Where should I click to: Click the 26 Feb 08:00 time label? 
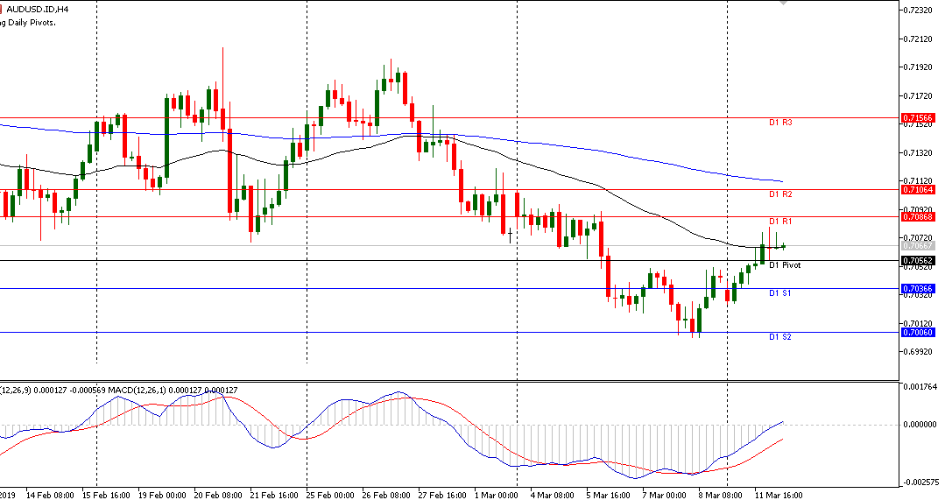[385, 496]
